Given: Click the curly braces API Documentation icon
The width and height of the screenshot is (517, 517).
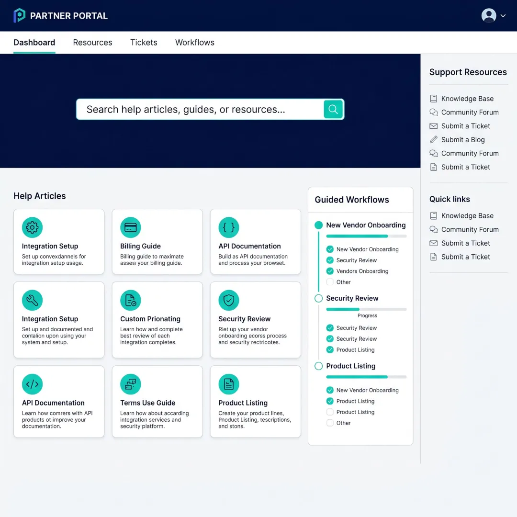Looking at the screenshot, I should pyautogui.click(x=228, y=227).
